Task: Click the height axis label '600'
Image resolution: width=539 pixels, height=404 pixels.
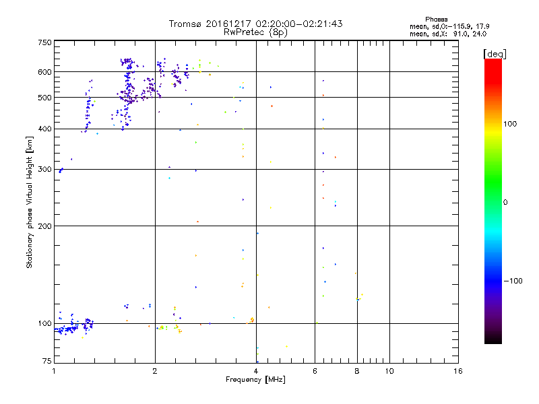Action: click(44, 72)
